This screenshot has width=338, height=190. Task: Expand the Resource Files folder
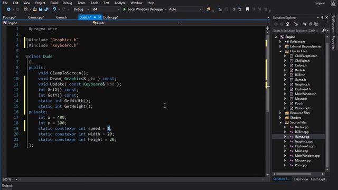click(280, 113)
